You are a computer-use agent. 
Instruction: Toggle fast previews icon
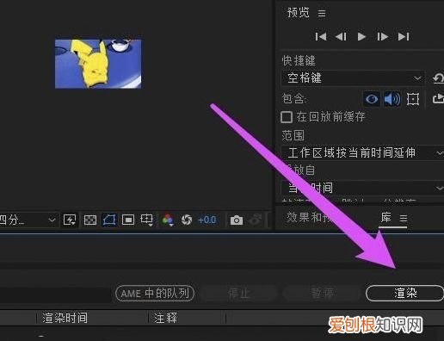70,220
